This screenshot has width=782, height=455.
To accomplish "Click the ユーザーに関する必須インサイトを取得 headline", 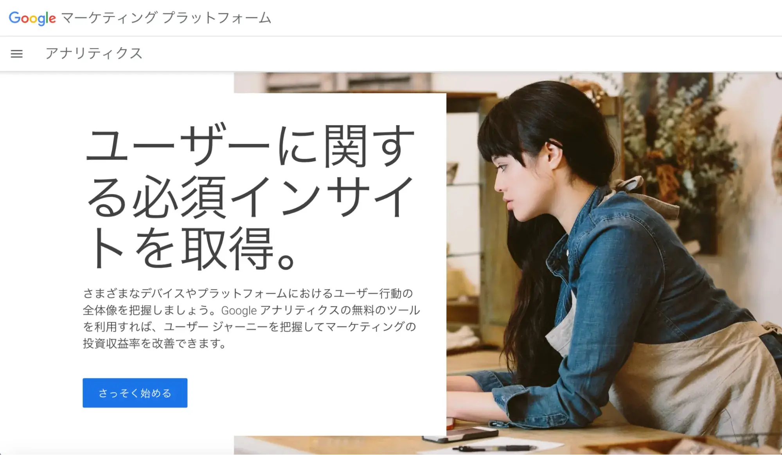I will pyautogui.click(x=250, y=197).
